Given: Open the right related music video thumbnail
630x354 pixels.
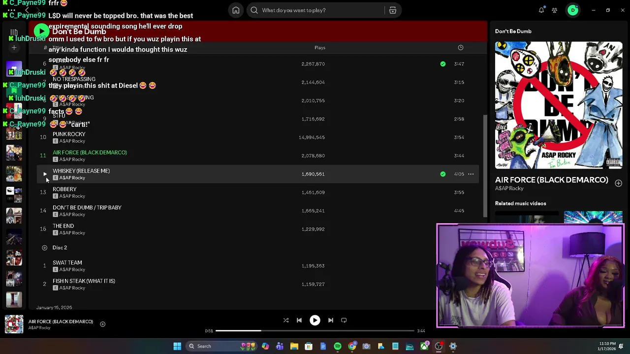Looking at the screenshot, I should [593, 217].
